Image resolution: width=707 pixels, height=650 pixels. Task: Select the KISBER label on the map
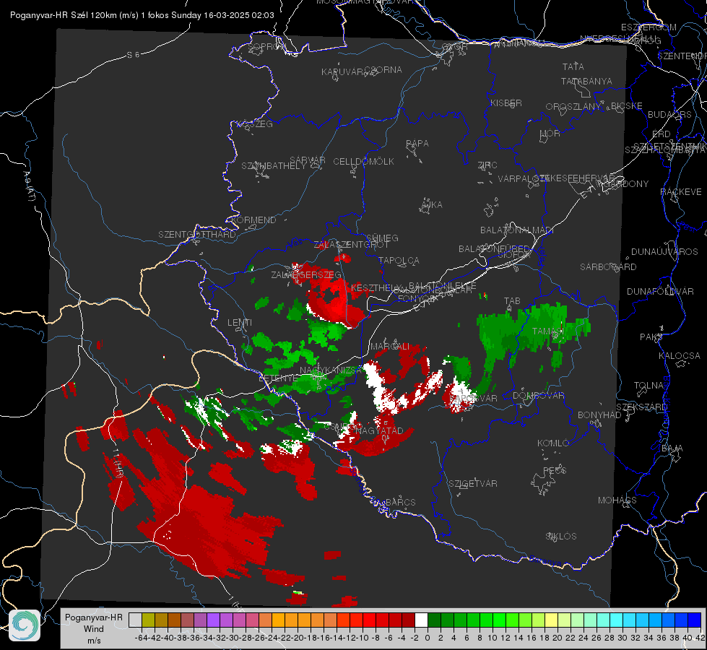click(506, 103)
